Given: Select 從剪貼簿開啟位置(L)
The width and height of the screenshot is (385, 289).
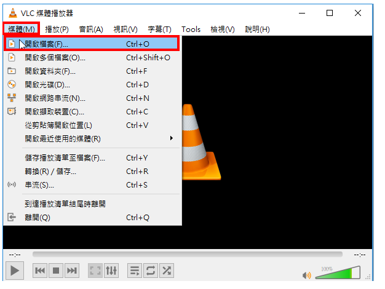Looking at the screenshot, I should pyautogui.click(x=92, y=125).
